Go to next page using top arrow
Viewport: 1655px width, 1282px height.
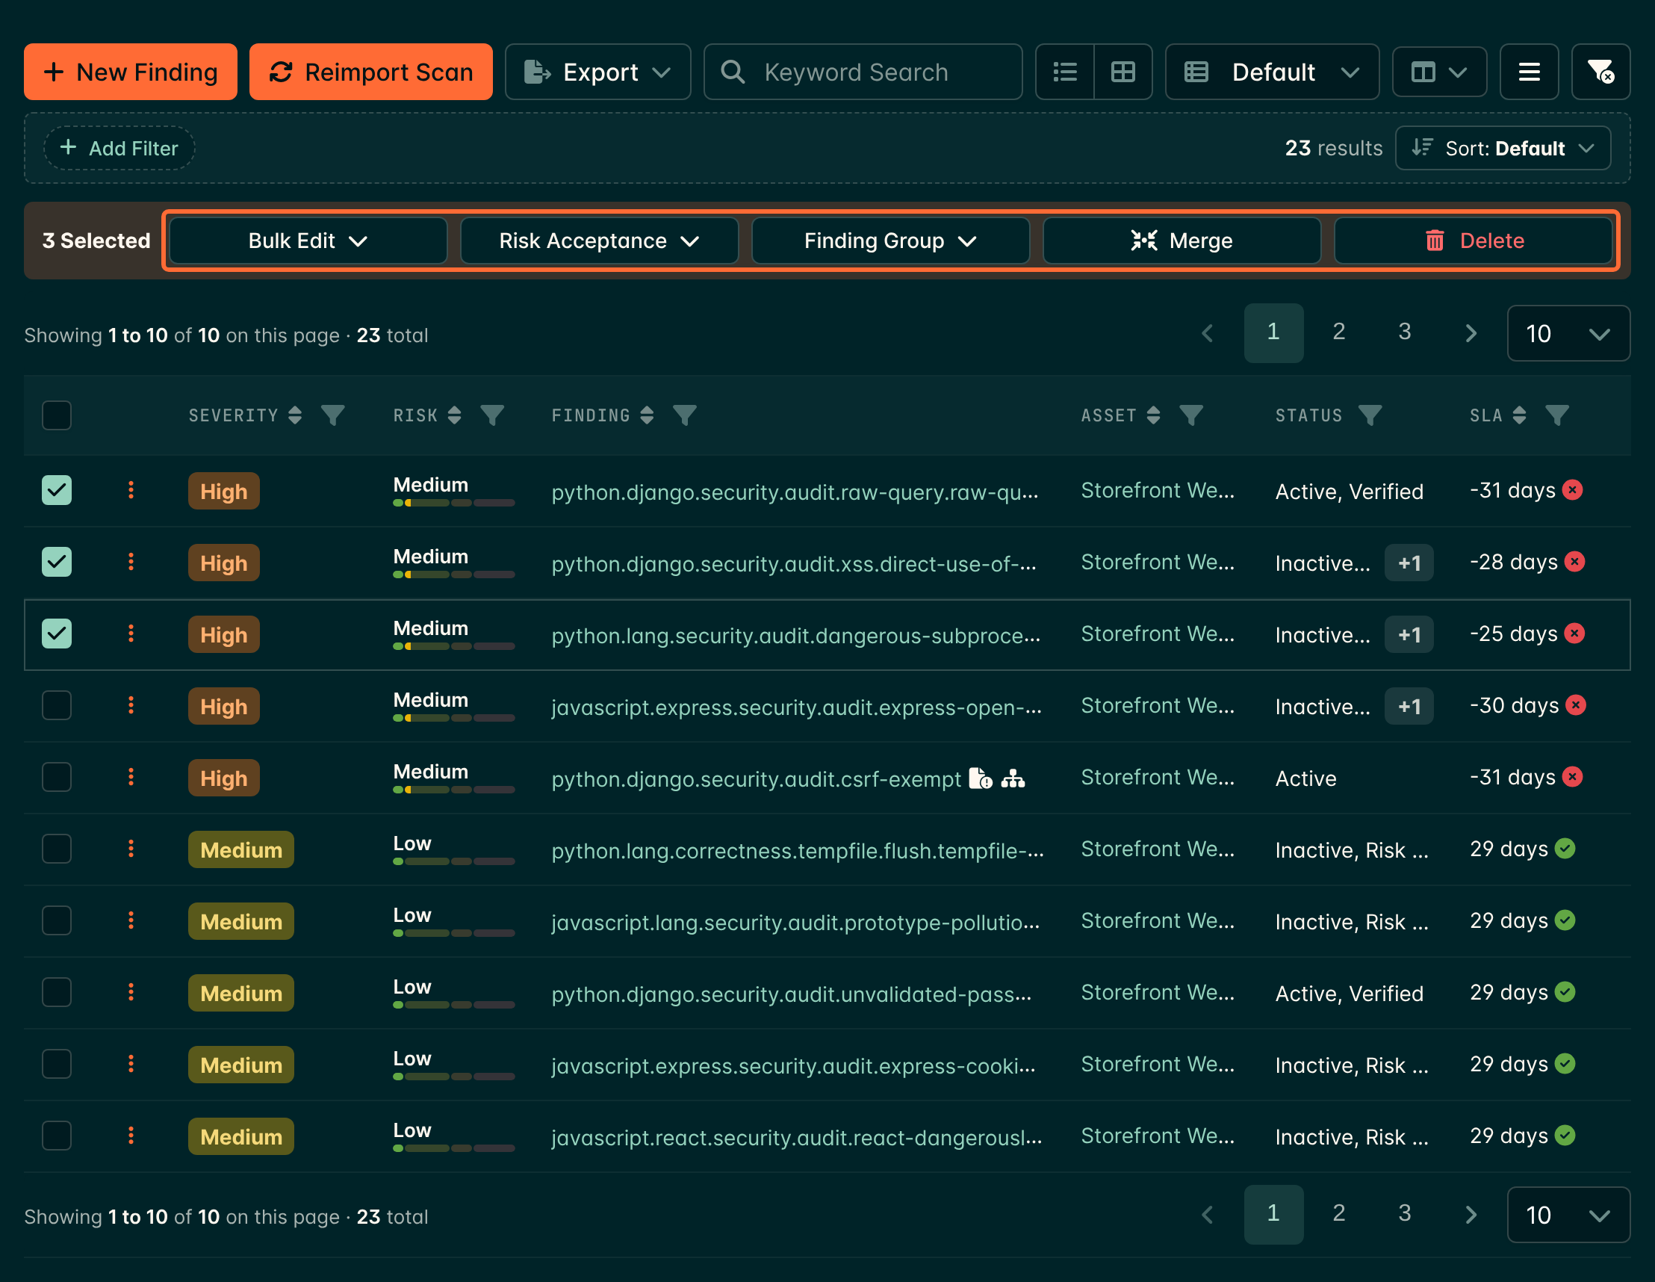[1470, 332]
